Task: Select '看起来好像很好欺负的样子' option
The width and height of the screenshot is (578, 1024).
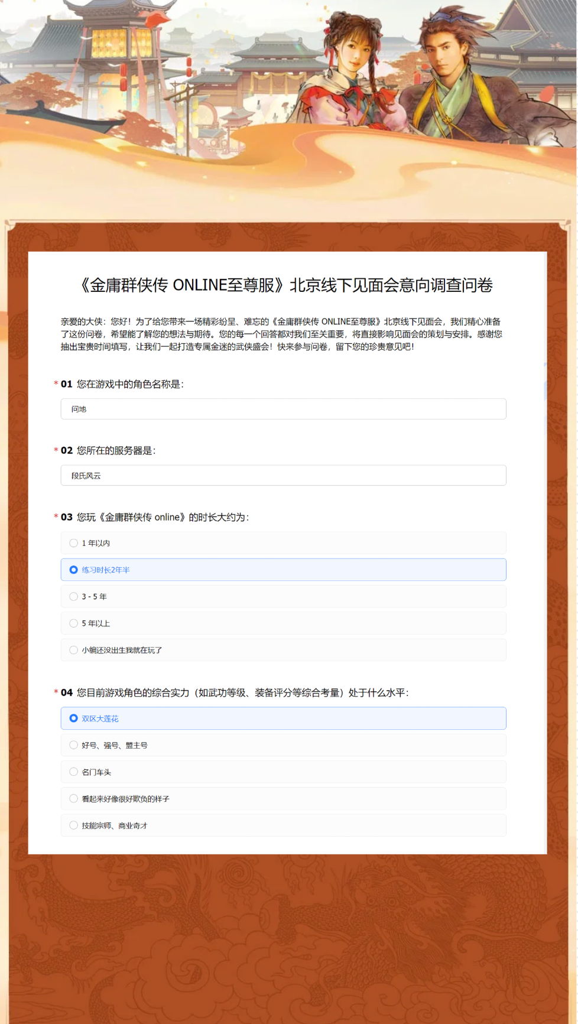Action: pyautogui.click(x=283, y=799)
